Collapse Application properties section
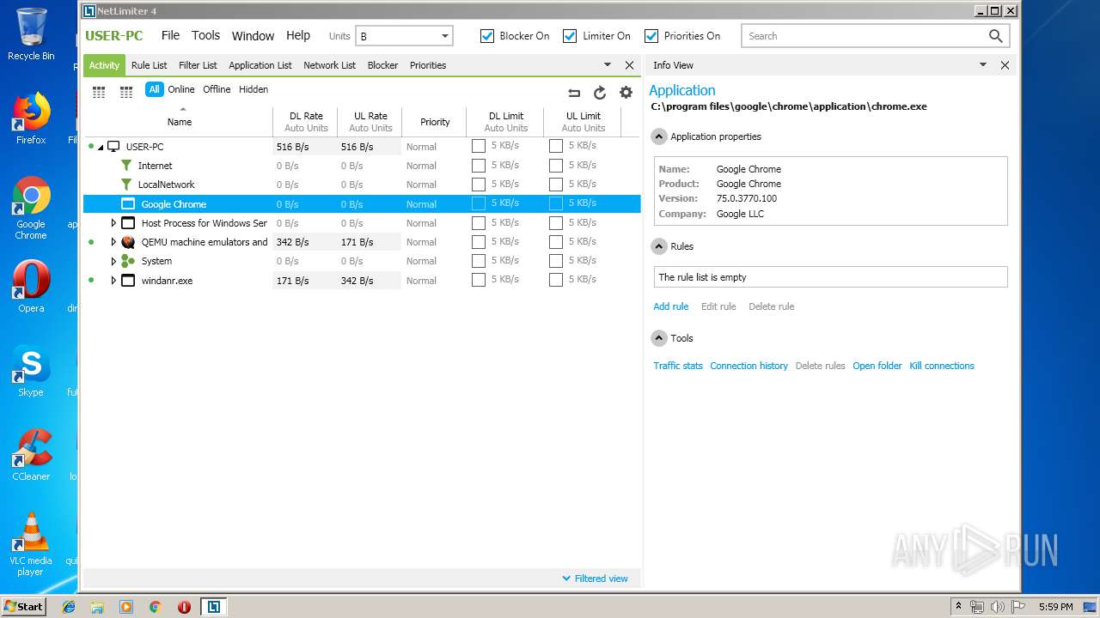Viewport: 1100px width, 618px height. point(659,136)
